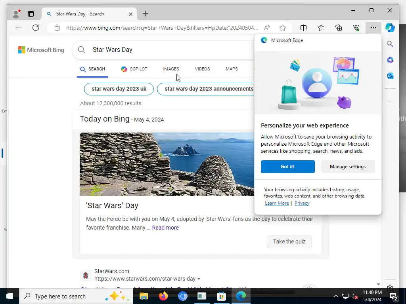Click the search magnifier in Bing box

coord(82,49)
